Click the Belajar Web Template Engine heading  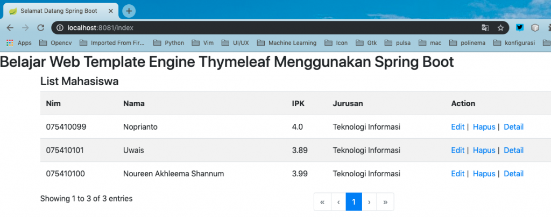[x=227, y=62]
